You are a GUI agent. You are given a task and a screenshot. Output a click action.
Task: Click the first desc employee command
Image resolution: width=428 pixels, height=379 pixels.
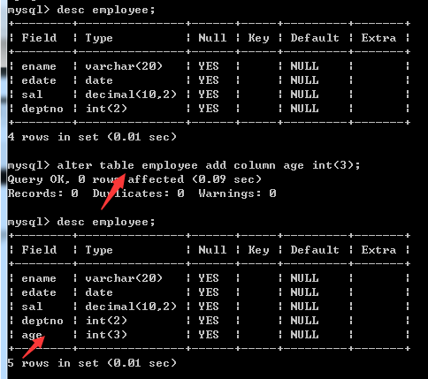click(81, 10)
